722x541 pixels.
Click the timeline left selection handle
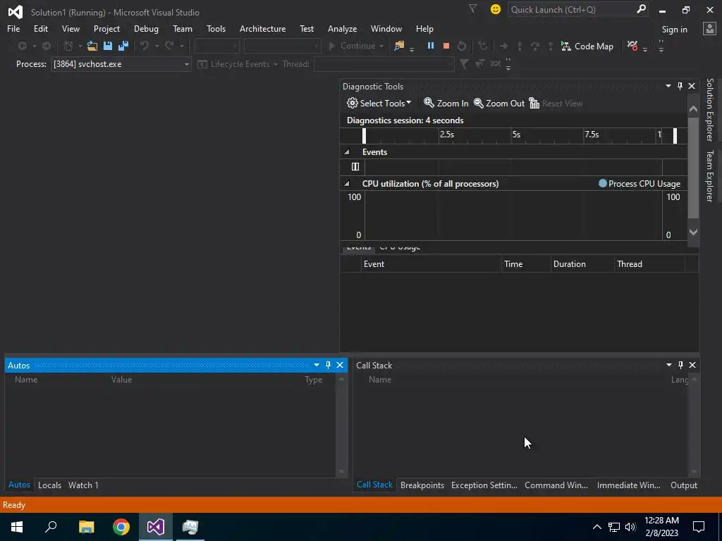click(x=364, y=136)
